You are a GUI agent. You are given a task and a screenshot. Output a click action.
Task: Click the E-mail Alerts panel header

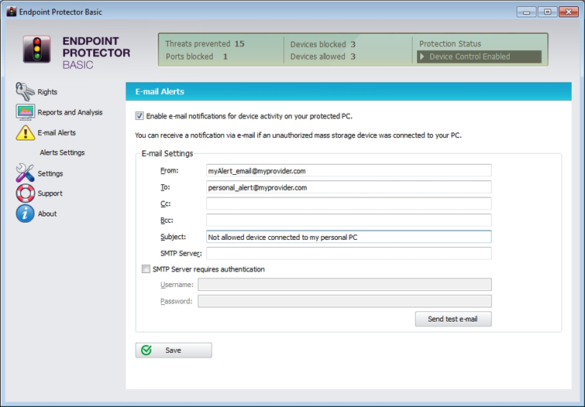tap(349, 91)
